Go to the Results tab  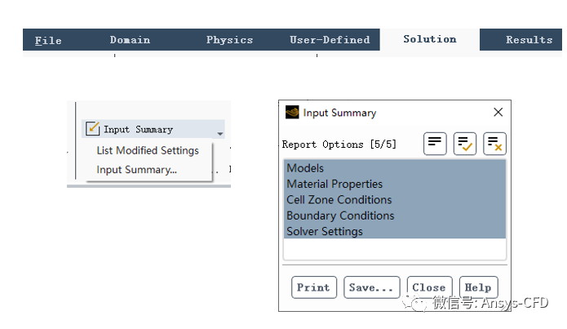[x=529, y=40]
